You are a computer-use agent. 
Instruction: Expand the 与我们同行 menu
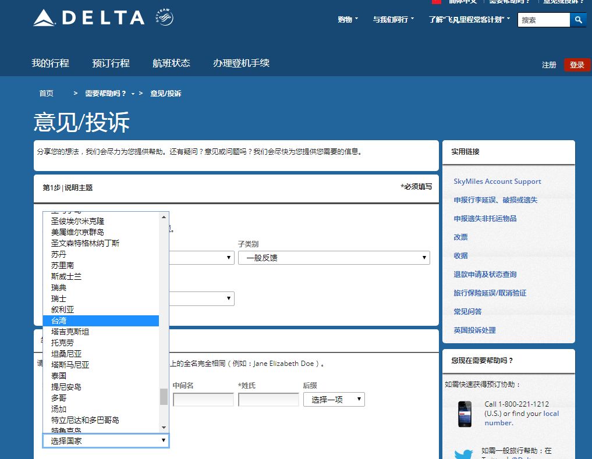[394, 20]
